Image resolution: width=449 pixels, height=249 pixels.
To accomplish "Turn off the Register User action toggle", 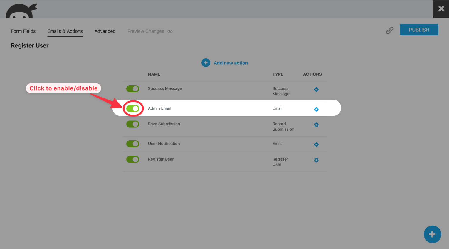I will tap(133, 159).
